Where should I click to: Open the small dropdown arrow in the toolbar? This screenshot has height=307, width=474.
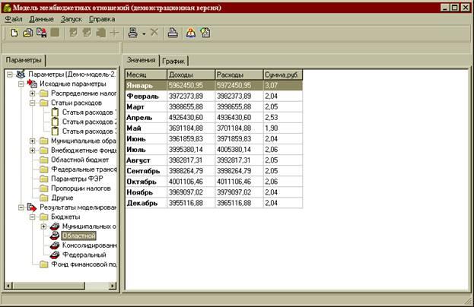[x=143, y=33]
